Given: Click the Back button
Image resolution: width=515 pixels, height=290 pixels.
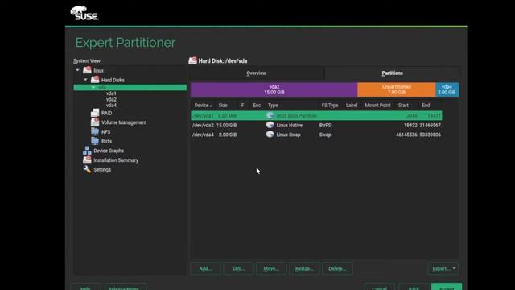Looking at the screenshot, I should [x=414, y=288].
